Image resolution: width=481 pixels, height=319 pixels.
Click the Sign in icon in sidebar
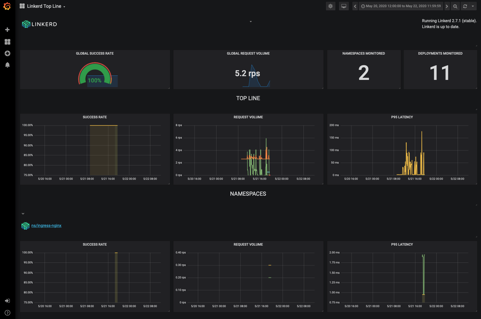[7, 301]
